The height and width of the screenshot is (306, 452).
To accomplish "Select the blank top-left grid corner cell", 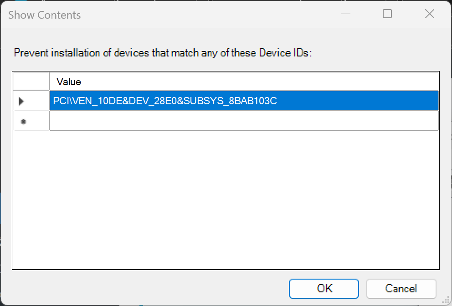I will point(31,82).
